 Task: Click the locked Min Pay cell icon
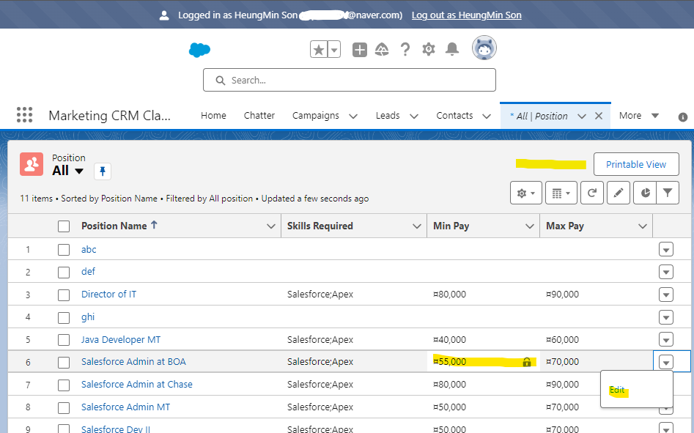coord(527,362)
